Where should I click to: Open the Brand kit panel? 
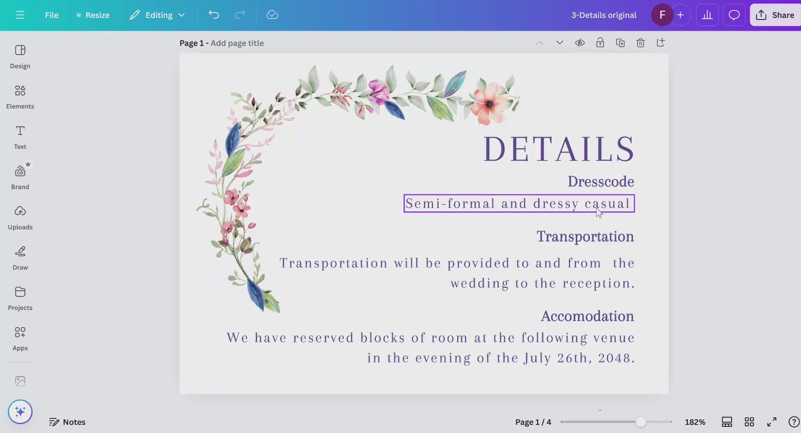[20, 177]
